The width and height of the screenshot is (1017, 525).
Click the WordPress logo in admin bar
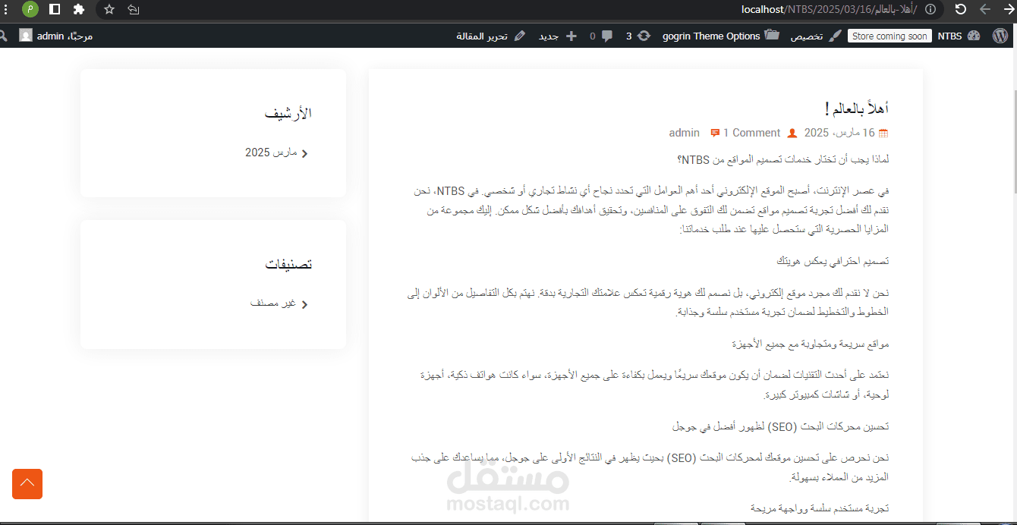coord(1001,36)
